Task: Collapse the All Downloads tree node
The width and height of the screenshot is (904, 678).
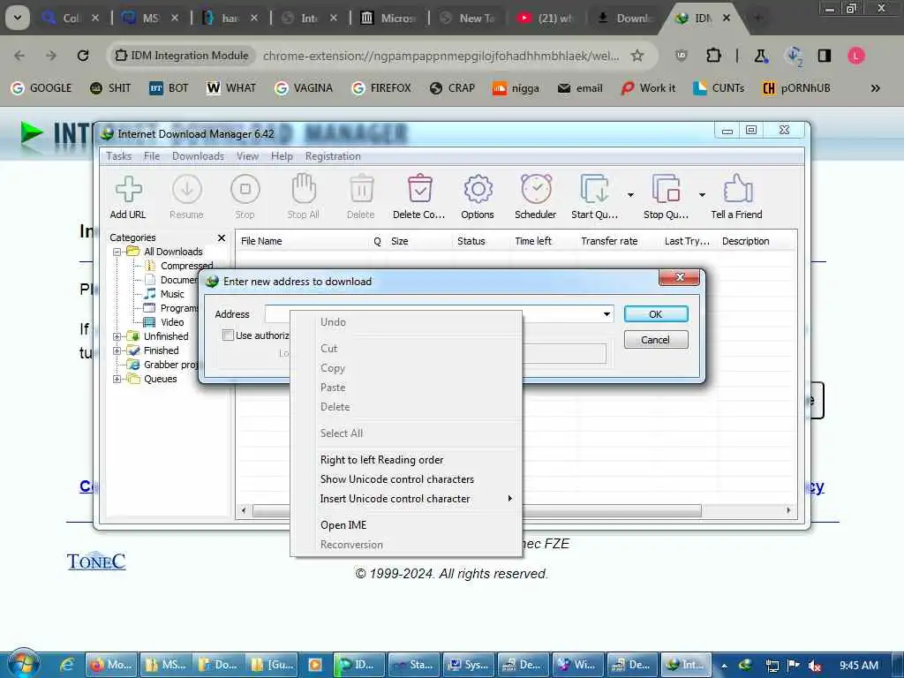Action: (x=117, y=252)
